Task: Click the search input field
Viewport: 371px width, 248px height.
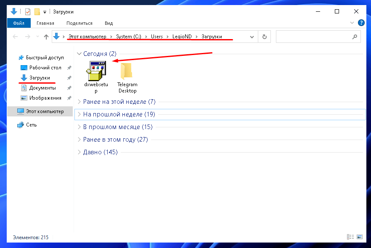Action: [x=313, y=37]
